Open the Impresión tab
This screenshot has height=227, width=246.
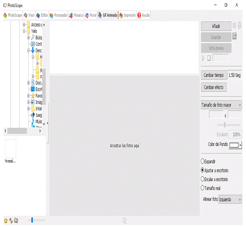coord(127,15)
